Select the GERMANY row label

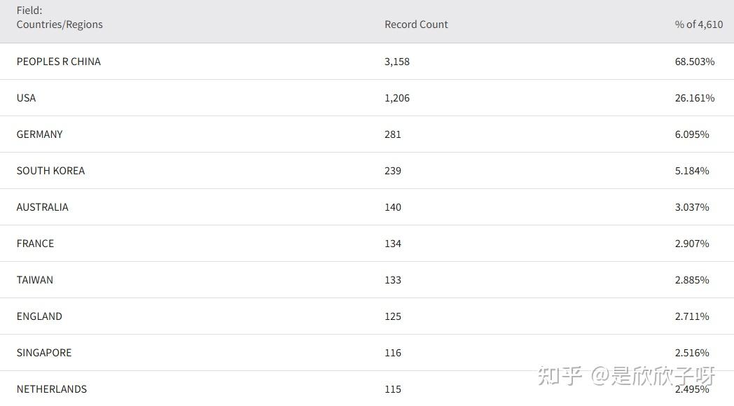[40, 134]
